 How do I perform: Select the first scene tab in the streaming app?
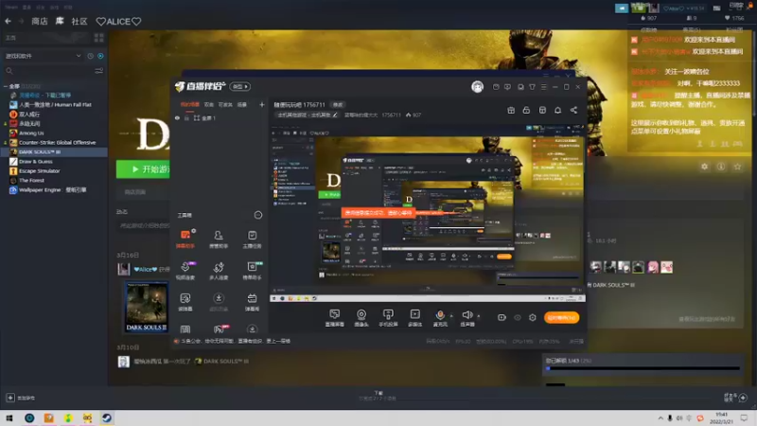[190, 104]
